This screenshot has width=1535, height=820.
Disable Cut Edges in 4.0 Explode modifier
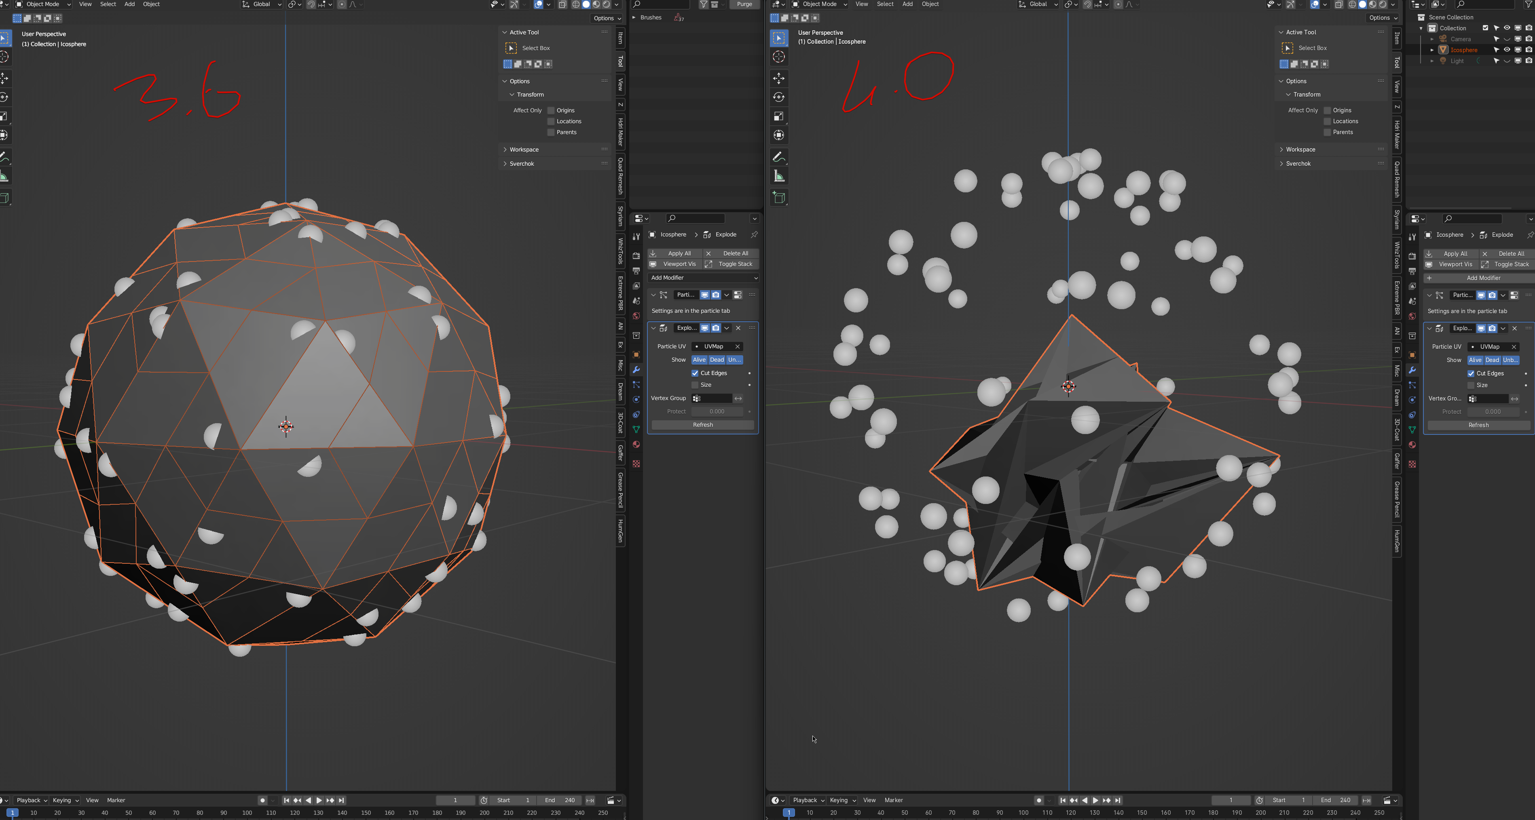click(1471, 374)
